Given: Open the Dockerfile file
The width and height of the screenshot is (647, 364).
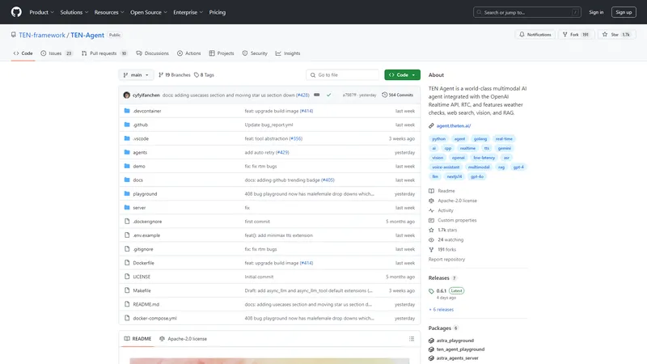Looking at the screenshot, I should (x=143, y=263).
